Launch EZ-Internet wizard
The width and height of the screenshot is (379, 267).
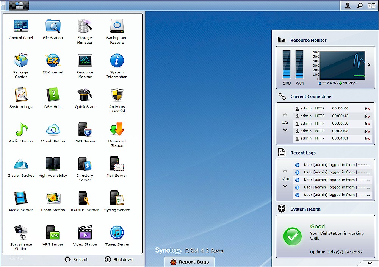(53, 64)
